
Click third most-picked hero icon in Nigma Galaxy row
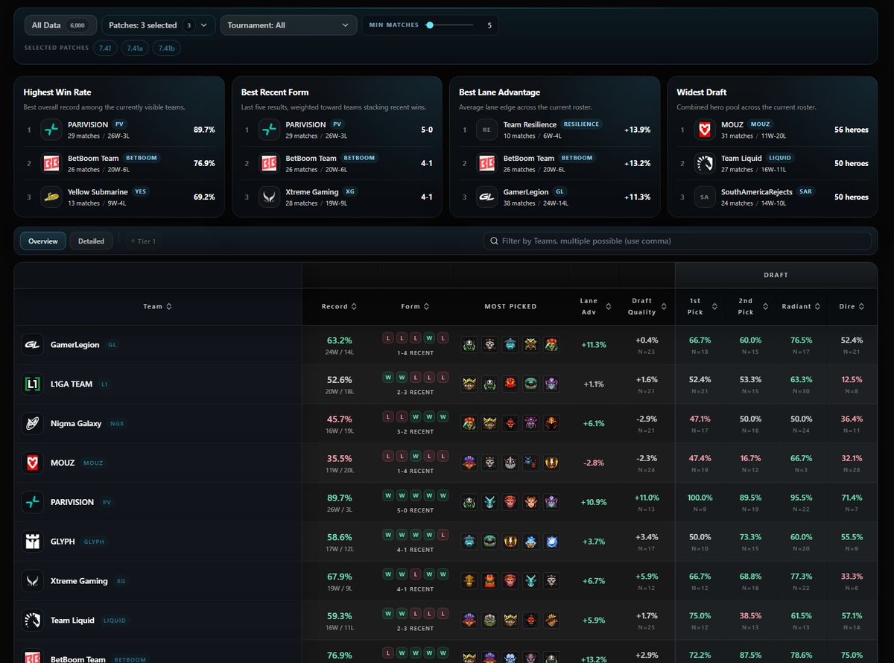click(x=510, y=424)
